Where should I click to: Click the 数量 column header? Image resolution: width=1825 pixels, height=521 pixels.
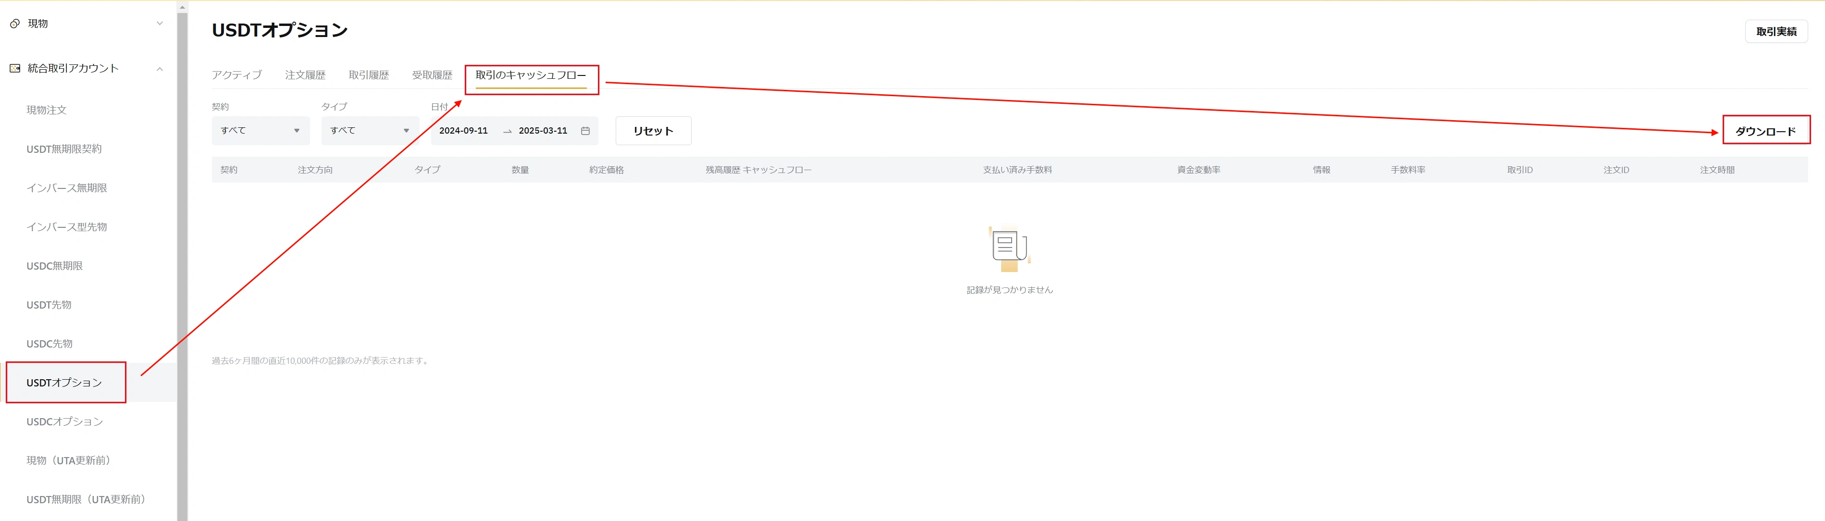coord(520,169)
